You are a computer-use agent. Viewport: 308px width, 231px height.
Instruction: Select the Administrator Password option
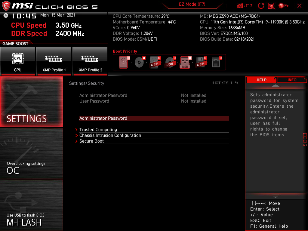pyautogui.click(x=154, y=118)
